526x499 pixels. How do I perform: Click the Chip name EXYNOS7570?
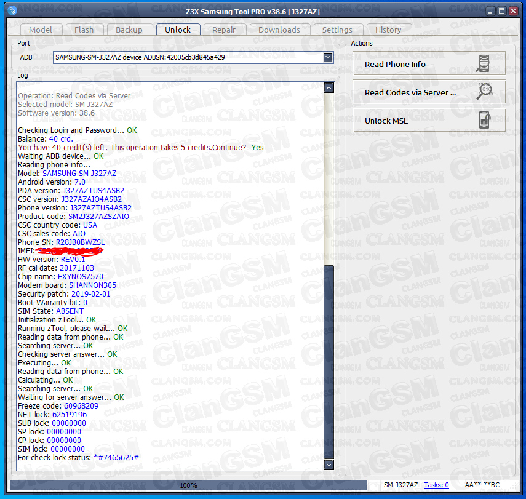[81, 277]
